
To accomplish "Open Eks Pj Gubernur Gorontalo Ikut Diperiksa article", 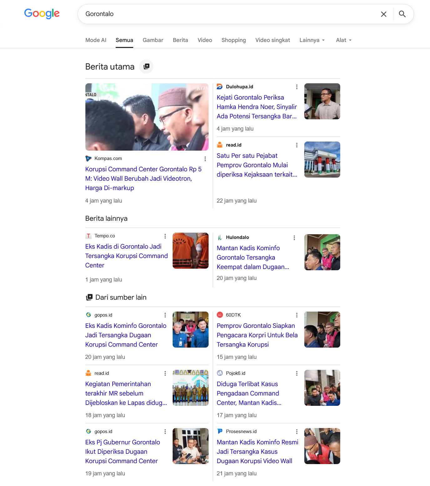I will pyautogui.click(x=123, y=452).
